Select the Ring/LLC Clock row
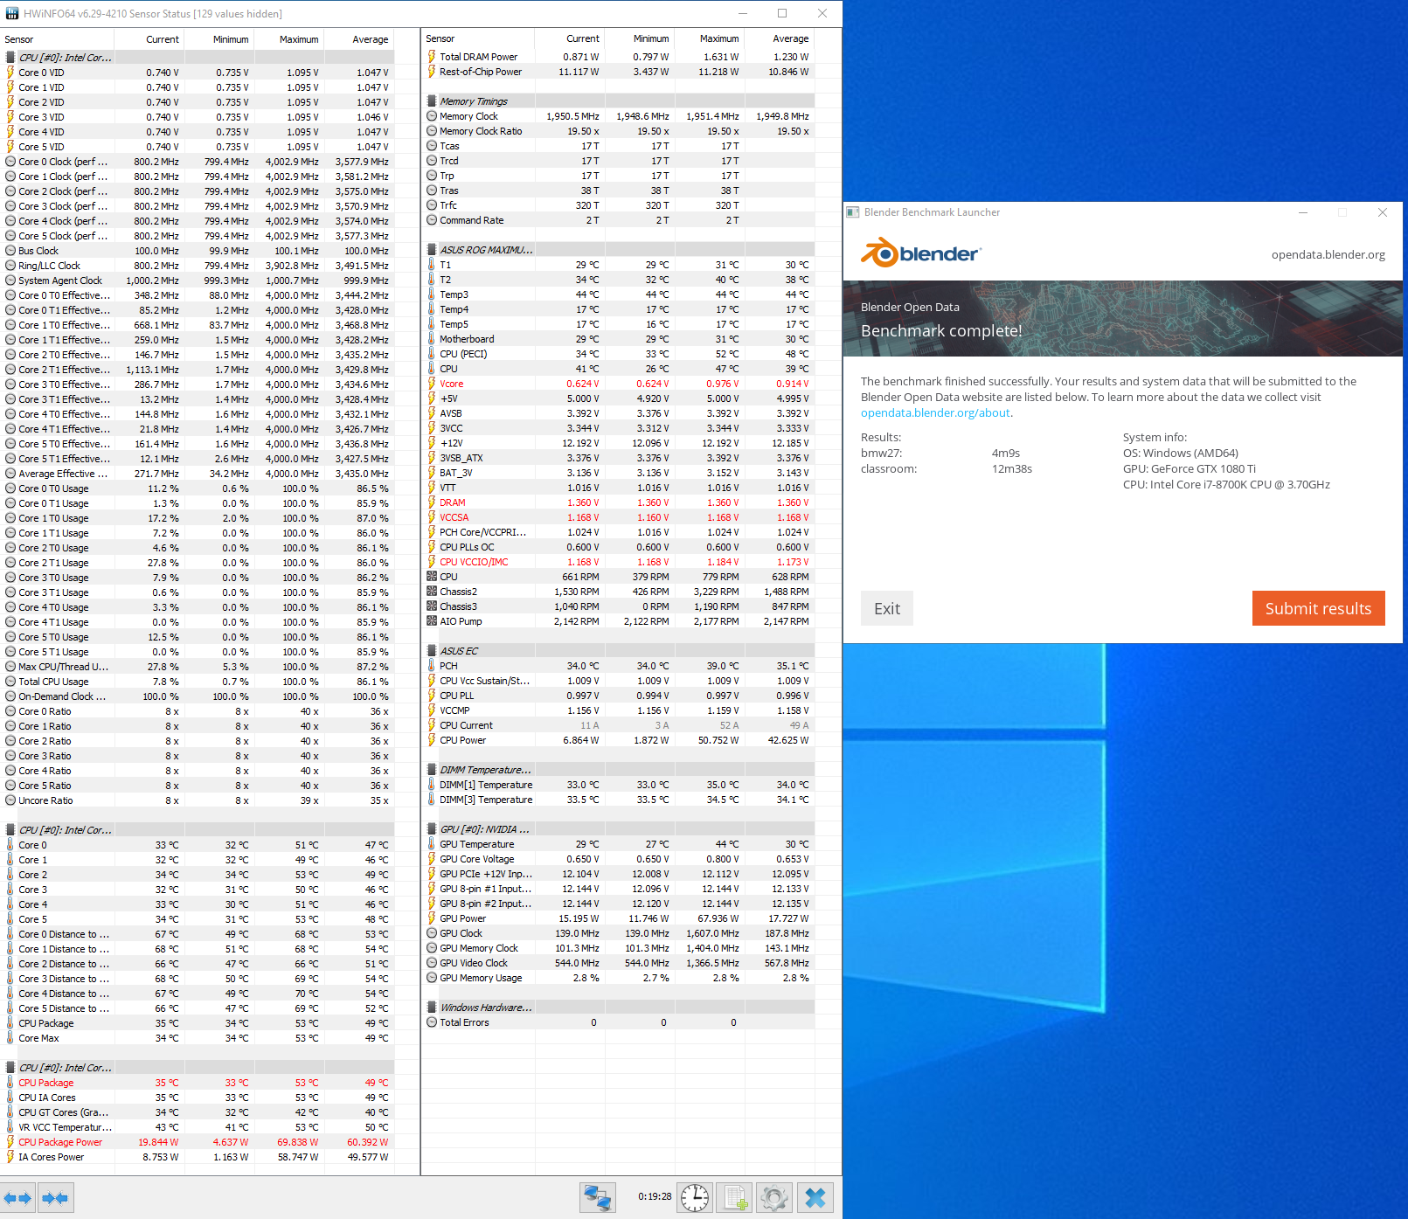The image size is (1408, 1219). [198, 266]
